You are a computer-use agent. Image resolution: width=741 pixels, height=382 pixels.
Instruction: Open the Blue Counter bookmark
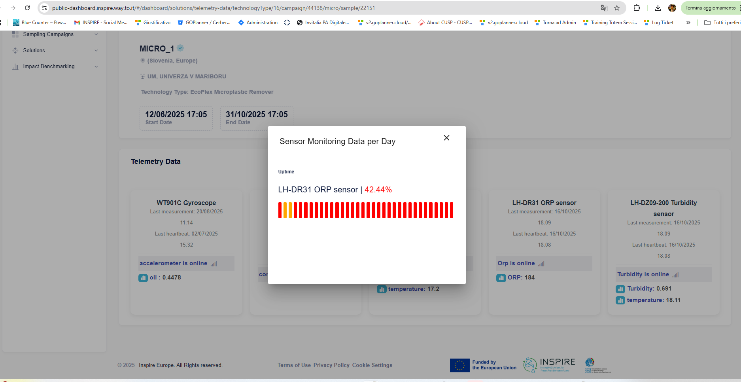tap(40, 23)
